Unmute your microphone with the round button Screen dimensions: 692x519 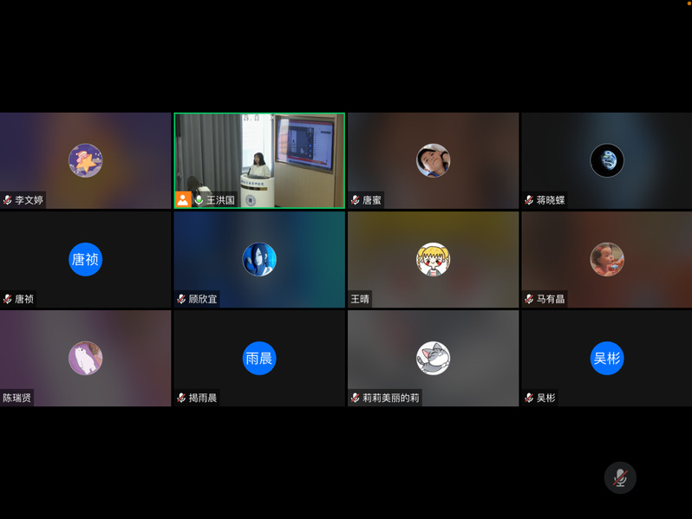tap(620, 477)
